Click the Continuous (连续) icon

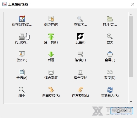coord(80,54)
